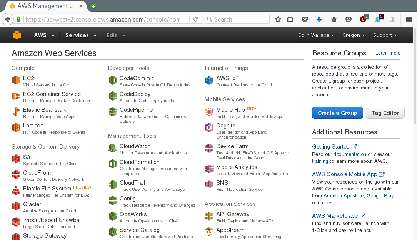Close the AWS Management tab
The height and width of the screenshot is (240, 417).
coord(80,6)
